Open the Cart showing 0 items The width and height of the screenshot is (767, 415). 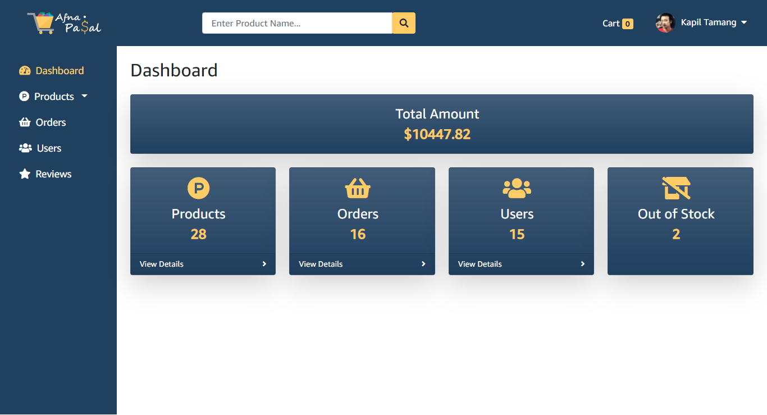617,24
